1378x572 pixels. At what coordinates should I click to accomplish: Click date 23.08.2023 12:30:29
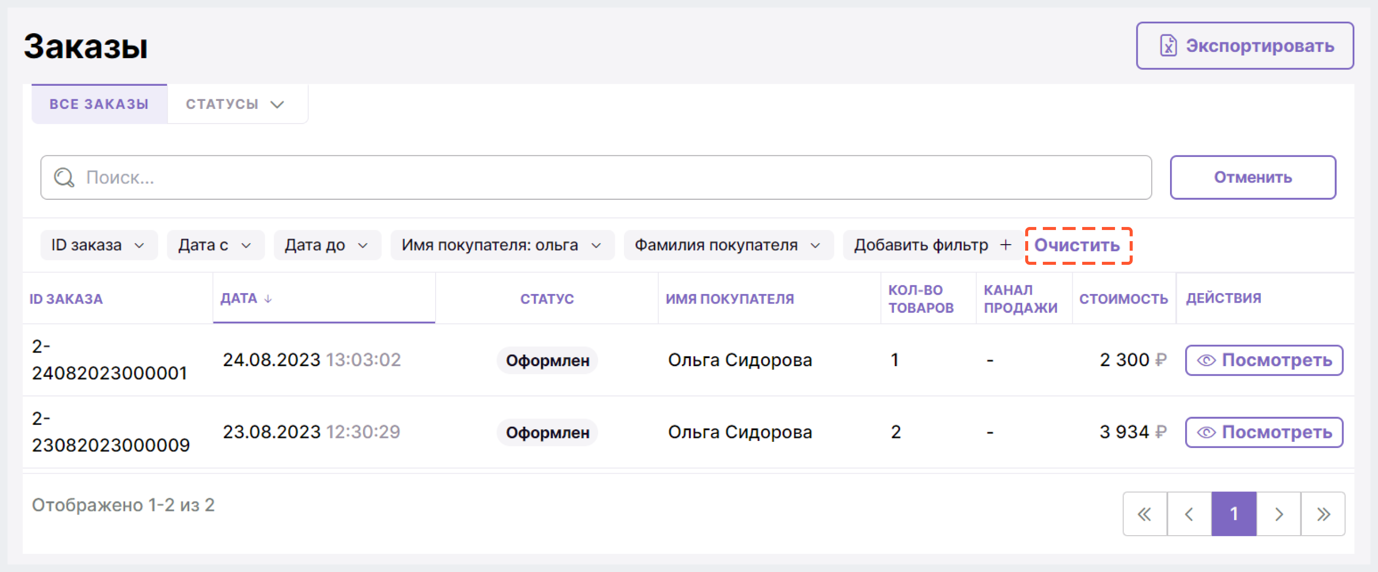[x=311, y=432]
